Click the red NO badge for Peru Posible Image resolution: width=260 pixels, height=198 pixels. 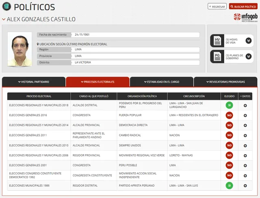[x=229, y=165]
